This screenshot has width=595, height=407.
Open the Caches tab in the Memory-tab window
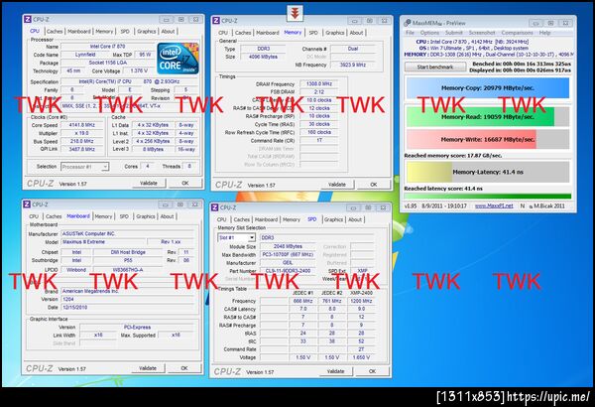pos(243,33)
